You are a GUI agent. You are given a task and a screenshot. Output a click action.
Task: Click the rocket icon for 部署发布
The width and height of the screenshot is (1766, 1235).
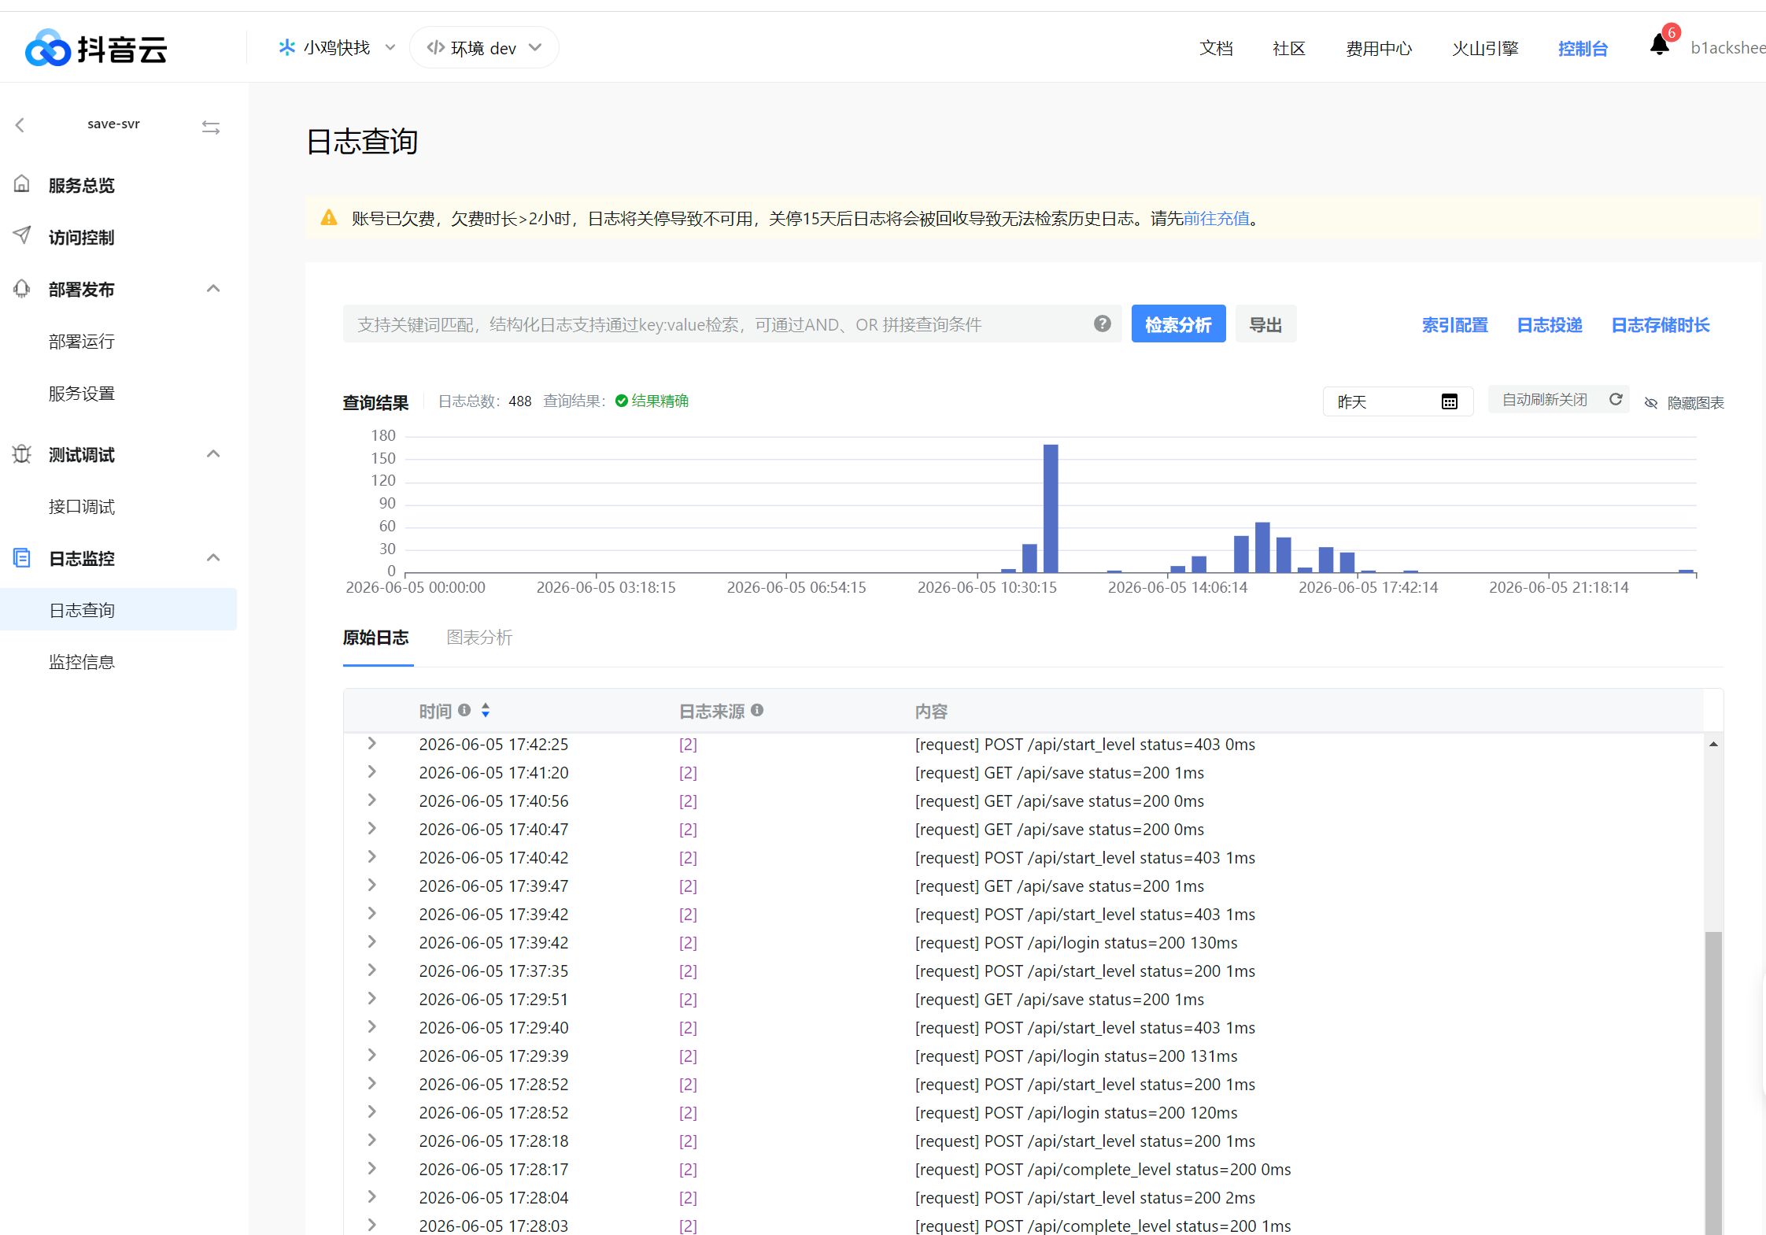(x=22, y=289)
